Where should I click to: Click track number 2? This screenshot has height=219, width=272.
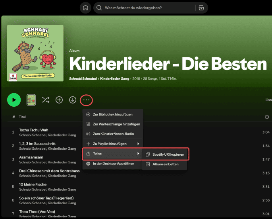[x=13, y=146]
